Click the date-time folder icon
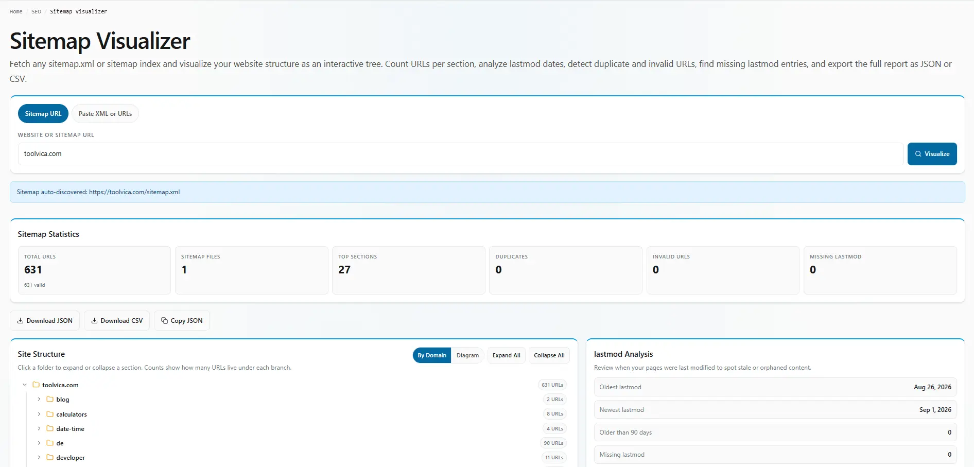 pyautogui.click(x=50, y=428)
